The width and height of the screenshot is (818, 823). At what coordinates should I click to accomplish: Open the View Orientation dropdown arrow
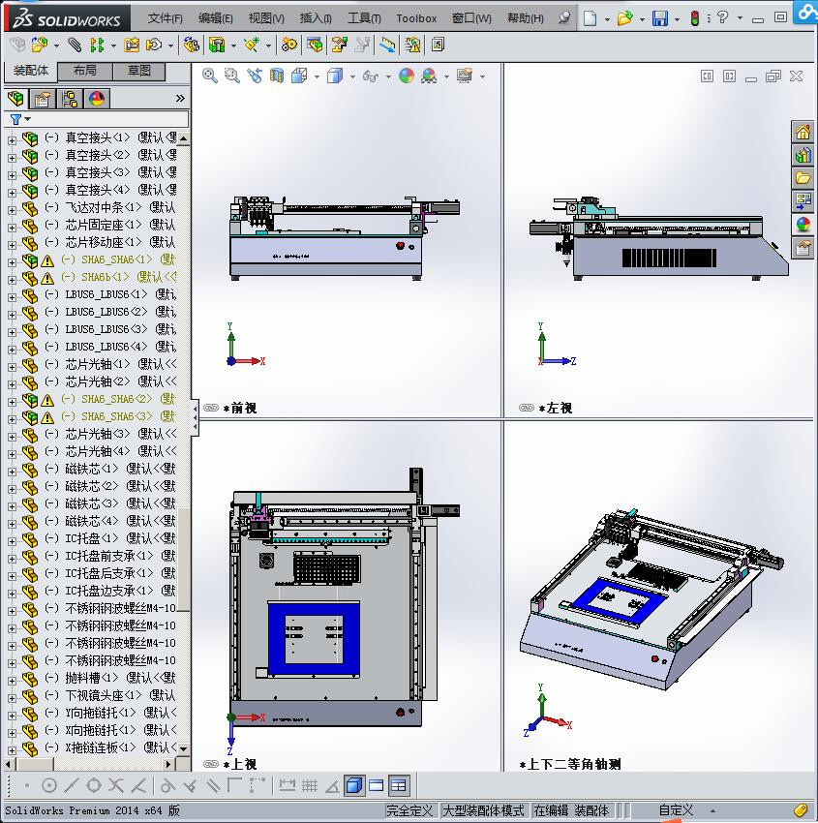pyautogui.click(x=317, y=77)
